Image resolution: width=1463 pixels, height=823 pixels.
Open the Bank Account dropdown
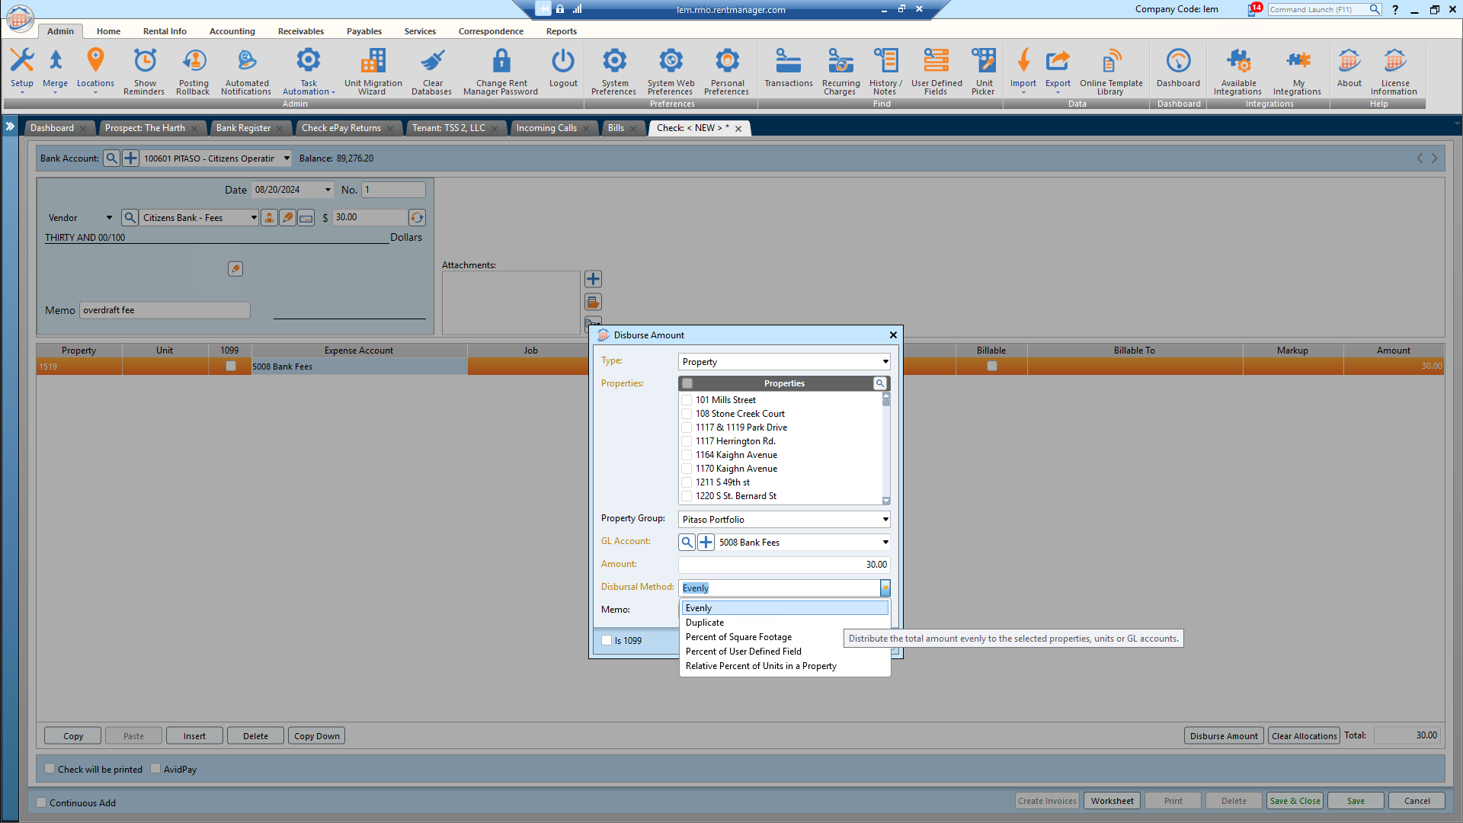(287, 159)
